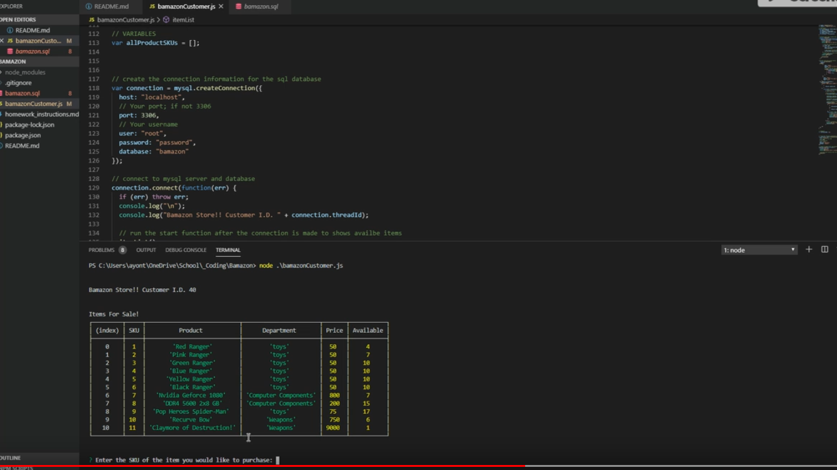
Task: Click the Price column header in table
Action: pos(334,330)
